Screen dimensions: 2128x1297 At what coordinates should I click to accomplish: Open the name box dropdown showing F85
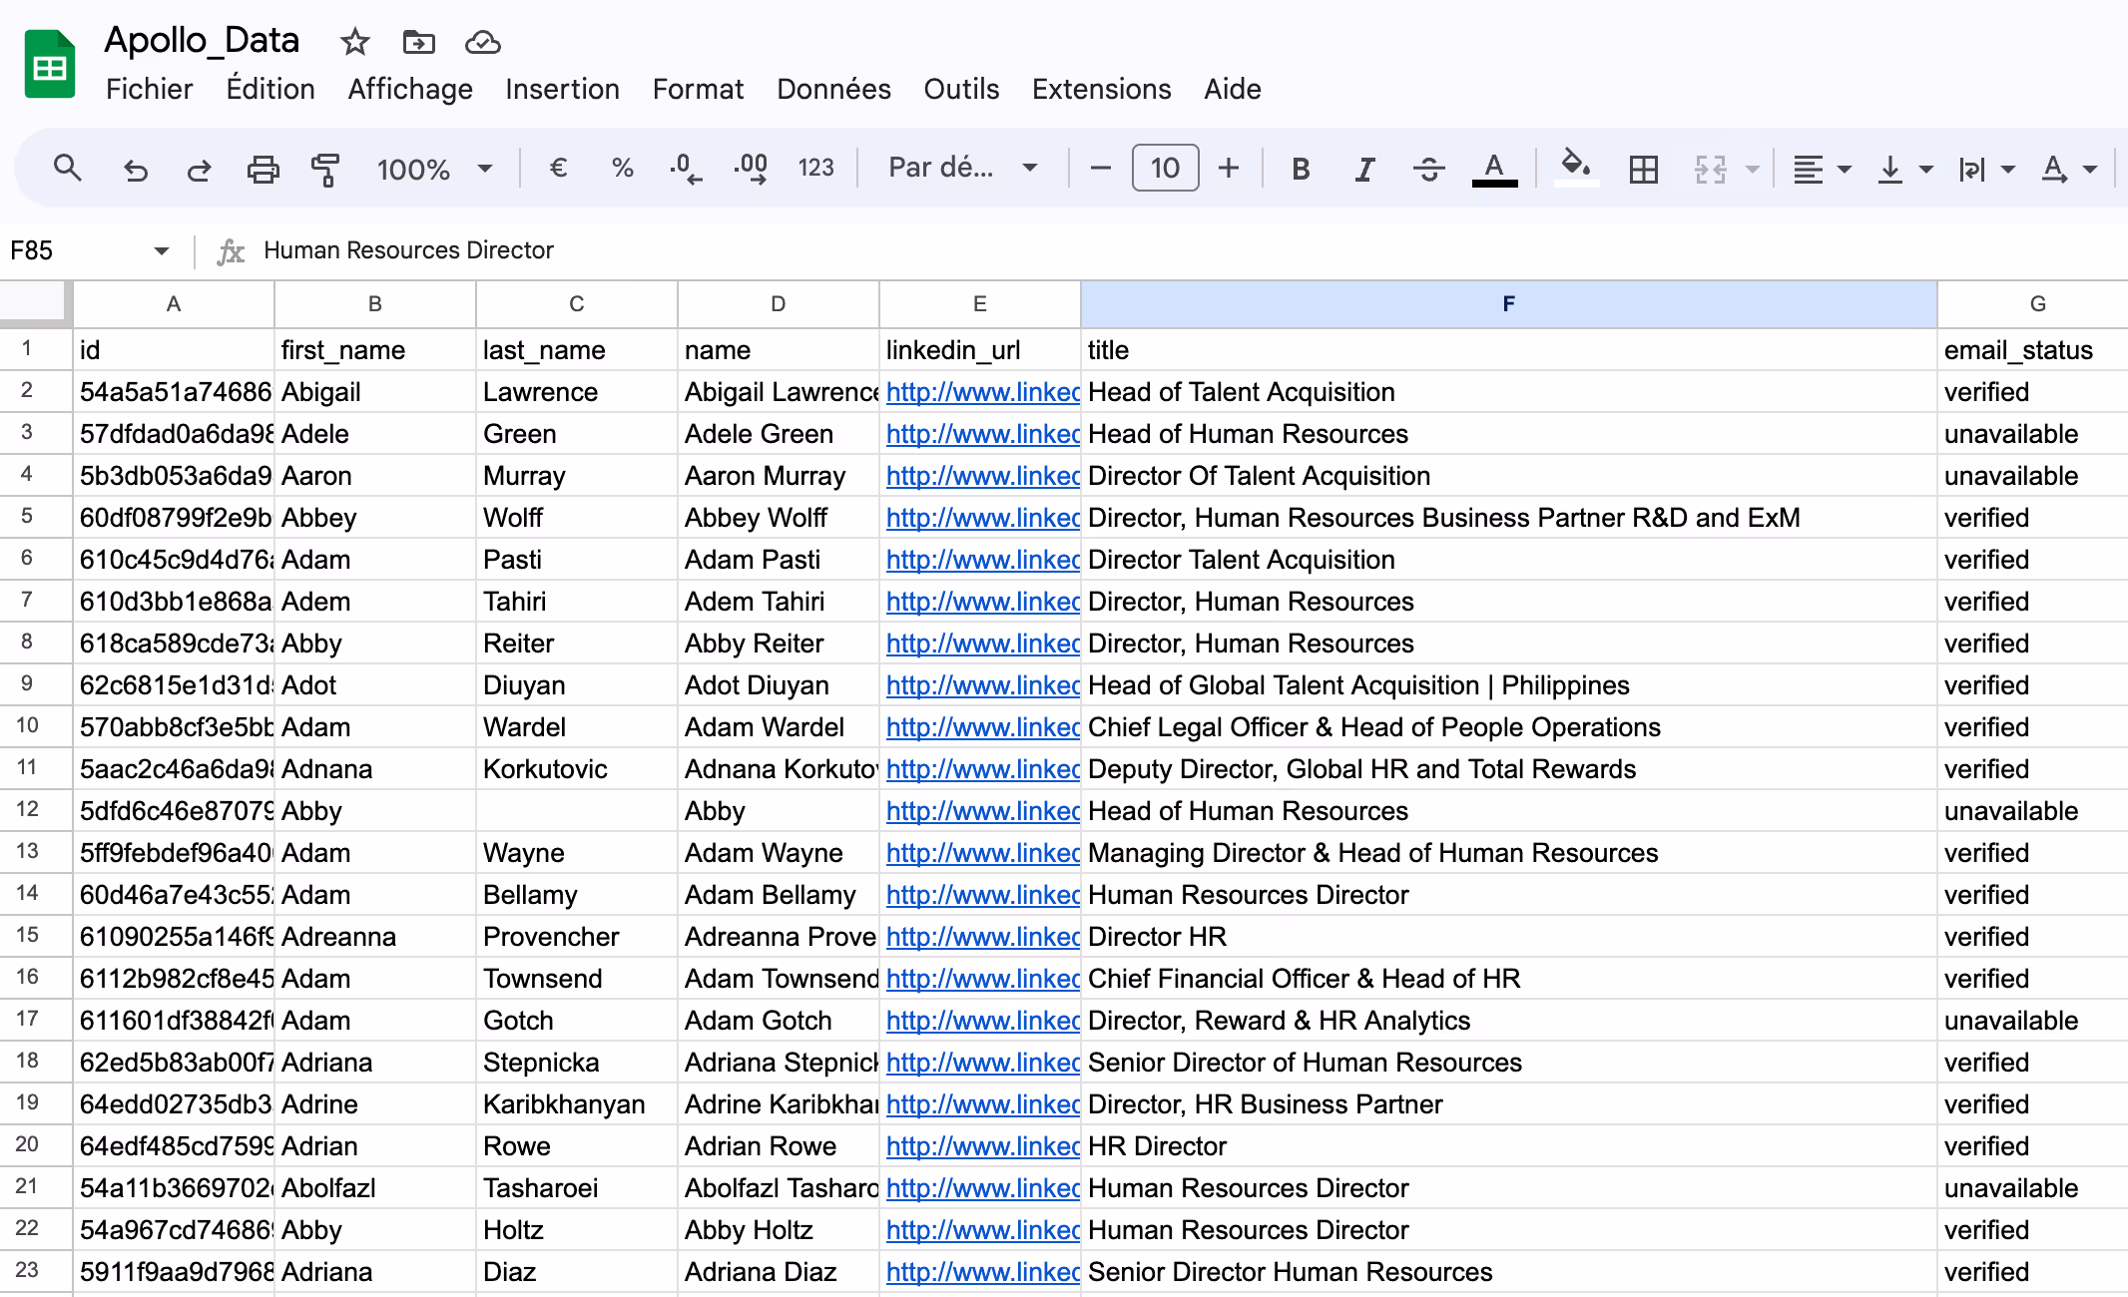click(160, 250)
